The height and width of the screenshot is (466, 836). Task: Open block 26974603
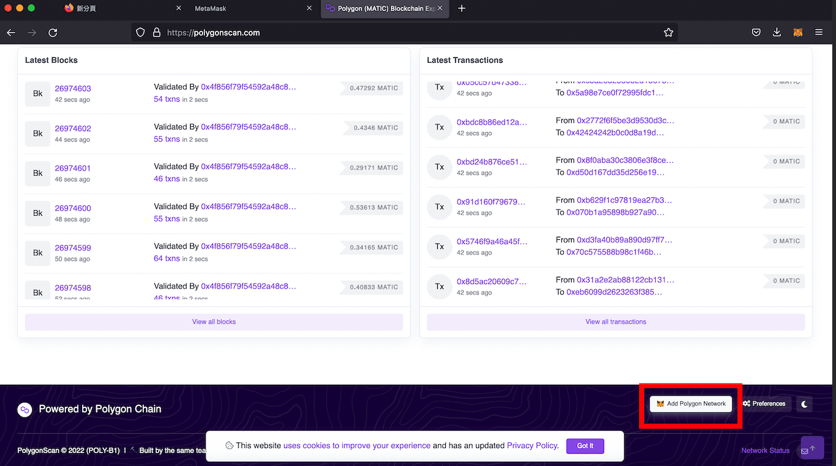(x=73, y=89)
